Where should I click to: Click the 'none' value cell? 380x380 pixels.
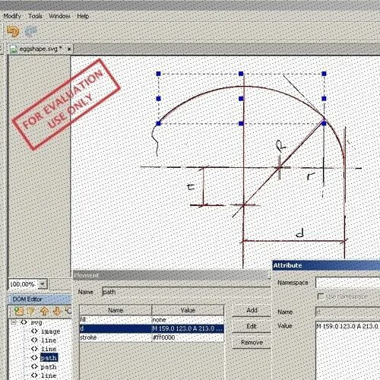pyautogui.click(x=188, y=320)
